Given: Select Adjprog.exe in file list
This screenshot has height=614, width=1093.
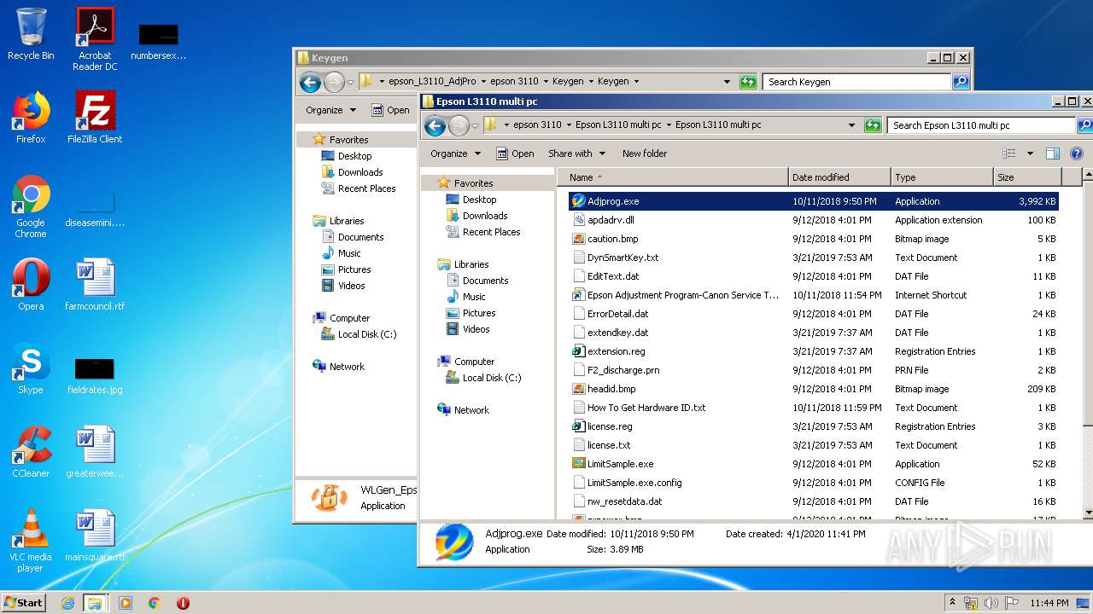Looking at the screenshot, I should (x=814, y=201).
